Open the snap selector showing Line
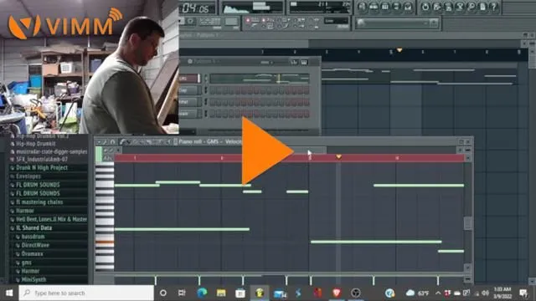536x301 pixels. (336, 21)
